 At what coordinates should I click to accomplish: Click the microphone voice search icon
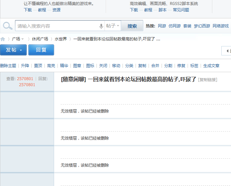tap(101, 26)
